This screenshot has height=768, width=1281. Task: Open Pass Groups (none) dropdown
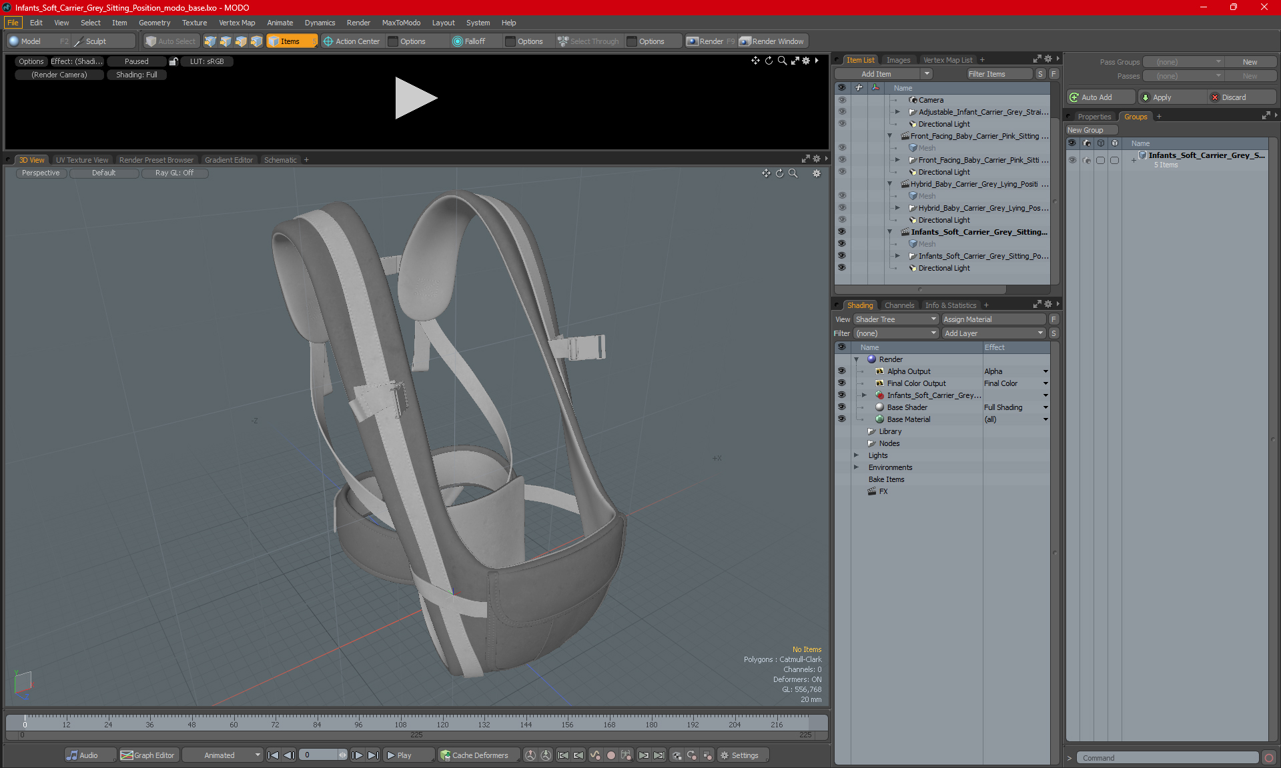click(1184, 62)
